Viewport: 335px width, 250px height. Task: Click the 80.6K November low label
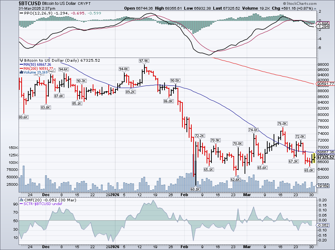click(23, 117)
